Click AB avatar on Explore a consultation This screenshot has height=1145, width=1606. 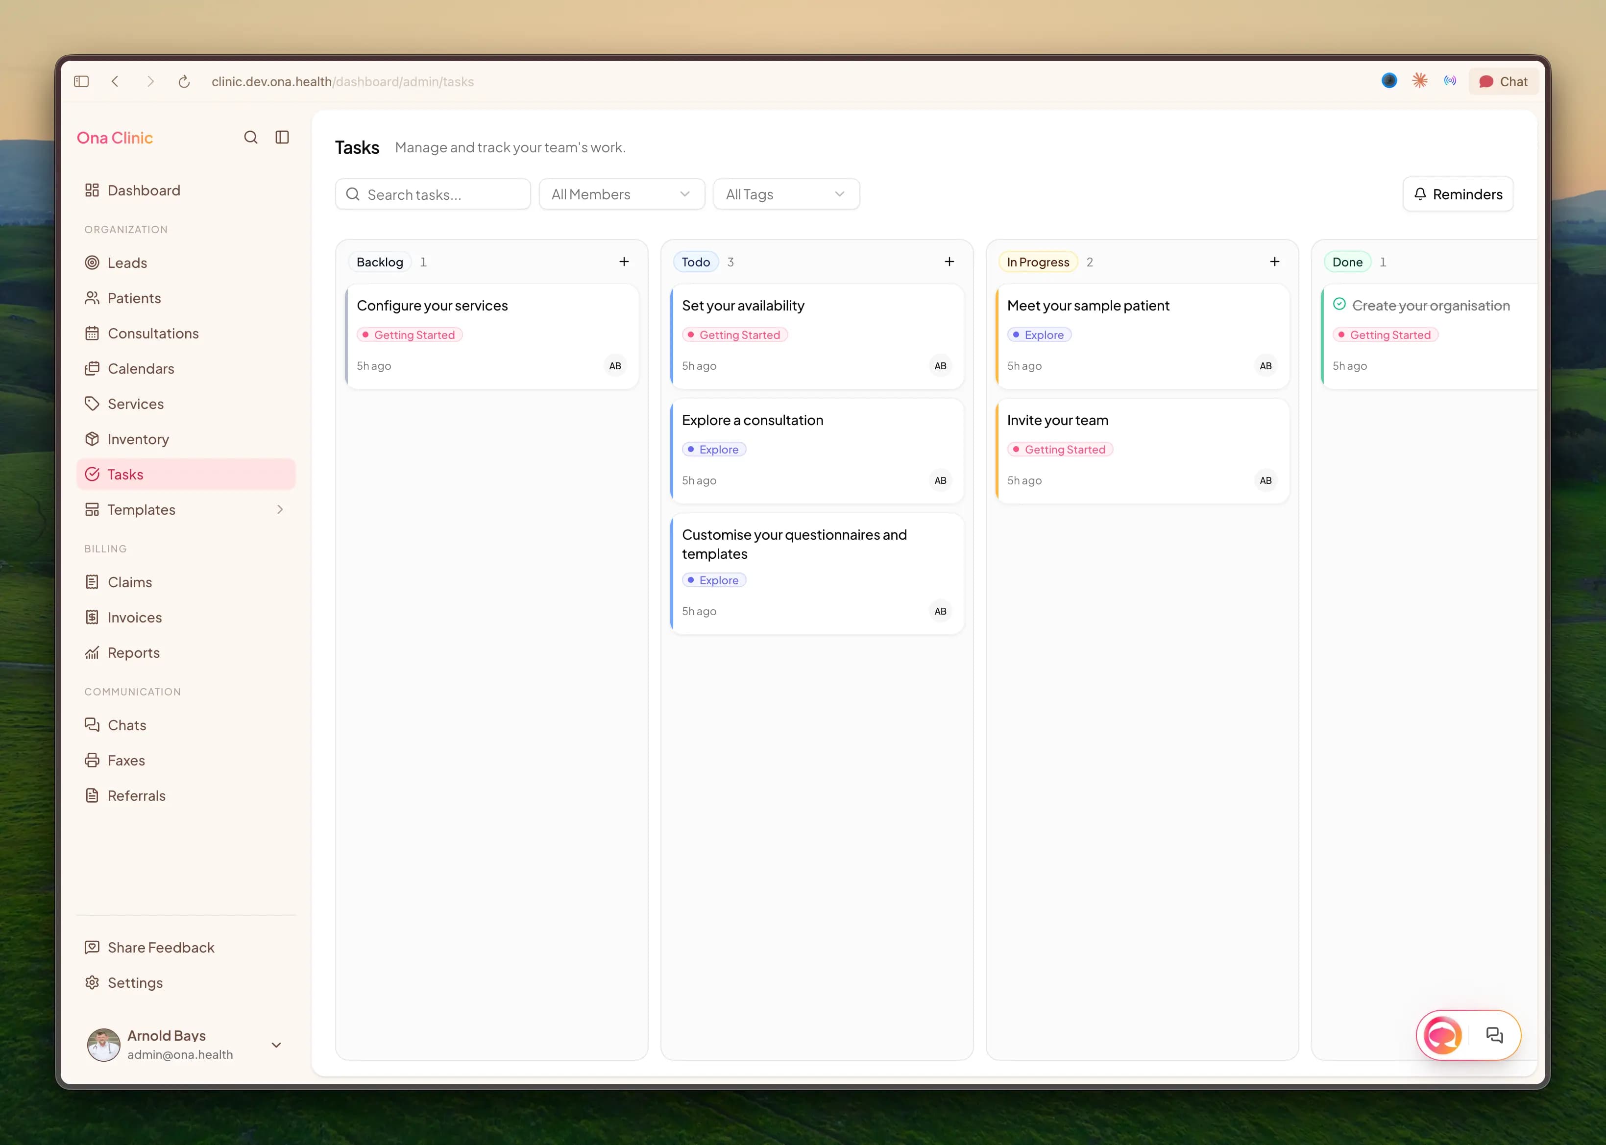click(x=940, y=481)
